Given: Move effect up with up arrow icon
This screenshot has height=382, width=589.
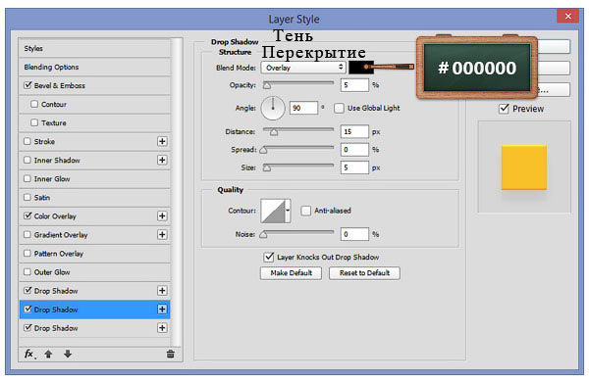Looking at the screenshot, I should (48, 354).
